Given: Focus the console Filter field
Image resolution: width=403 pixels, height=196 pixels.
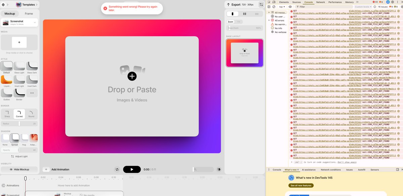Looking at the screenshot, I should click(x=324, y=6).
